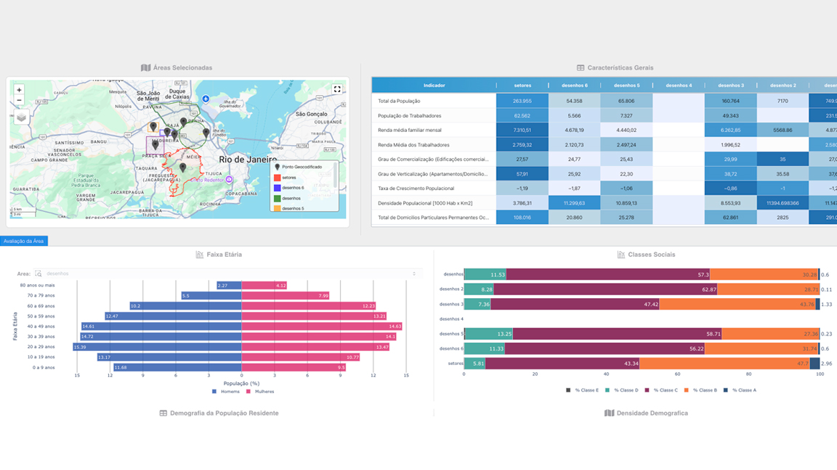Click the setores column header

coord(522,86)
